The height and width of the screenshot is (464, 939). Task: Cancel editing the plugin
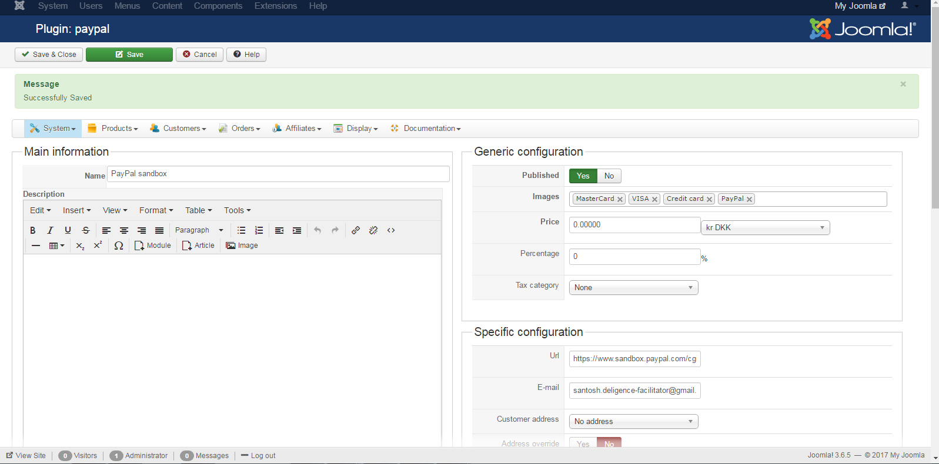tap(199, 55)
